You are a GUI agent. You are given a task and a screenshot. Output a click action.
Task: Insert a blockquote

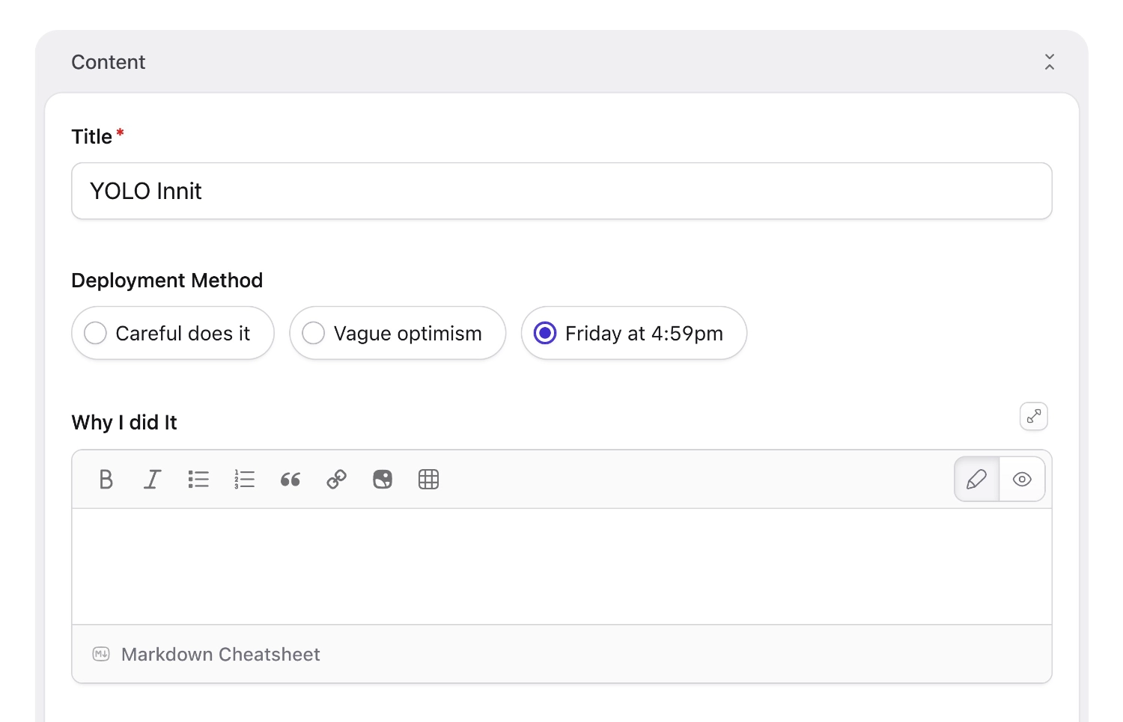[290, 479]
